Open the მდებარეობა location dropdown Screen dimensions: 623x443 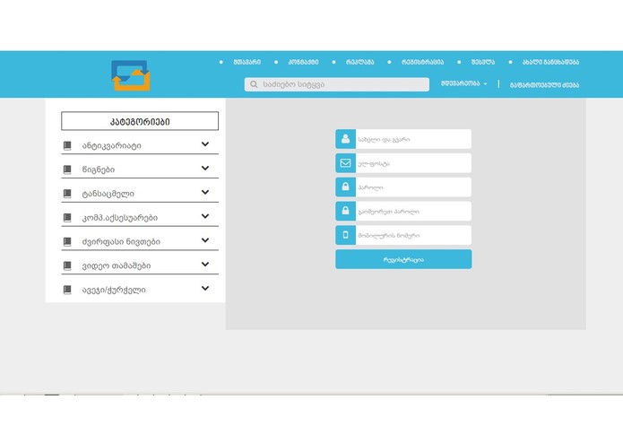click(463, 83)
